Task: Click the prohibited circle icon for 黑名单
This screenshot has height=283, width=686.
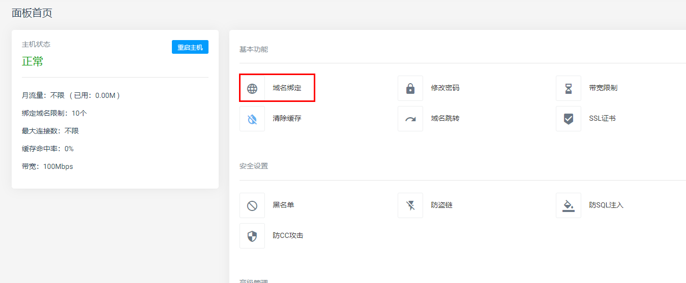Action: (252, 205)
